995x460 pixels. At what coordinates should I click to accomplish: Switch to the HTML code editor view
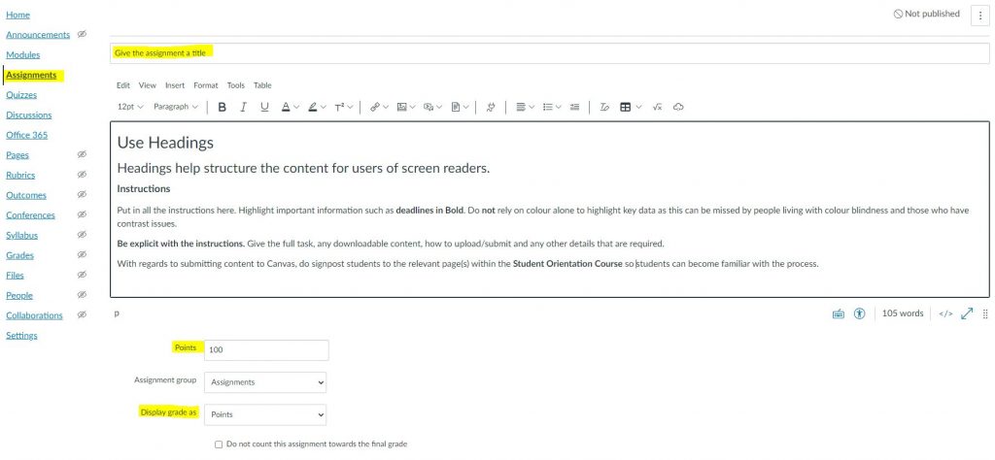(x=944, y=313)
